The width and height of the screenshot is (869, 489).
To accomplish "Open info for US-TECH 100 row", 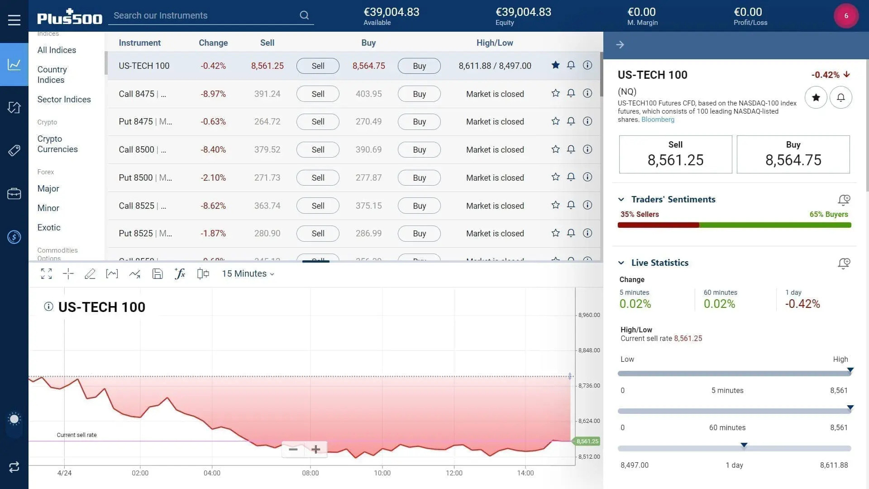I will 587,65.
